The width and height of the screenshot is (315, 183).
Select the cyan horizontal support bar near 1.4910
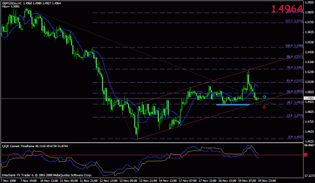[x=233, y=105]
